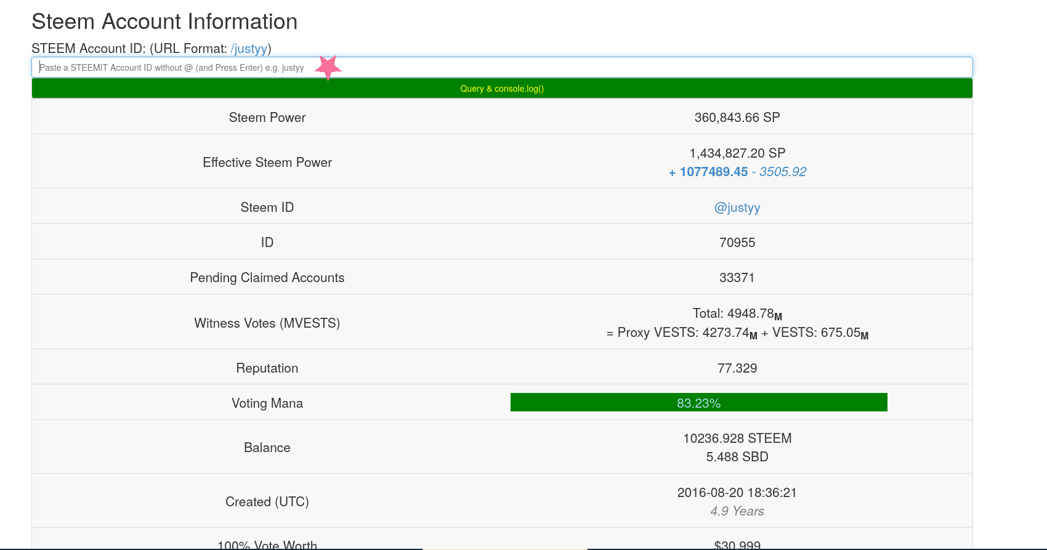Select the Steem Account Information heading
Image resolution: width=1047 pixels, height=550 pixels.
(164, 22)
